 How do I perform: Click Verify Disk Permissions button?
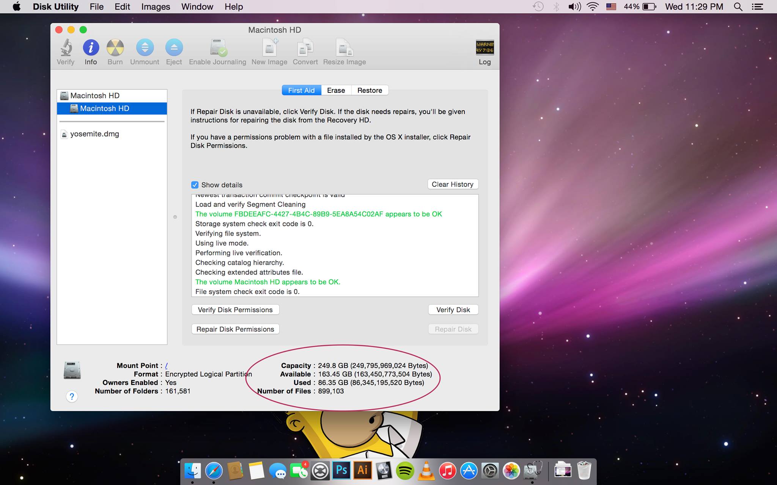235,310
